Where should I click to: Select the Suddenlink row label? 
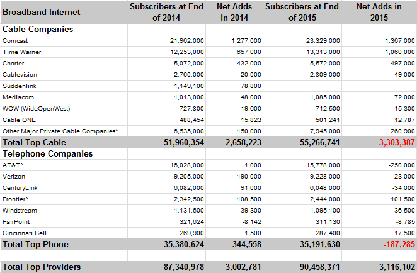pos(19,86)
